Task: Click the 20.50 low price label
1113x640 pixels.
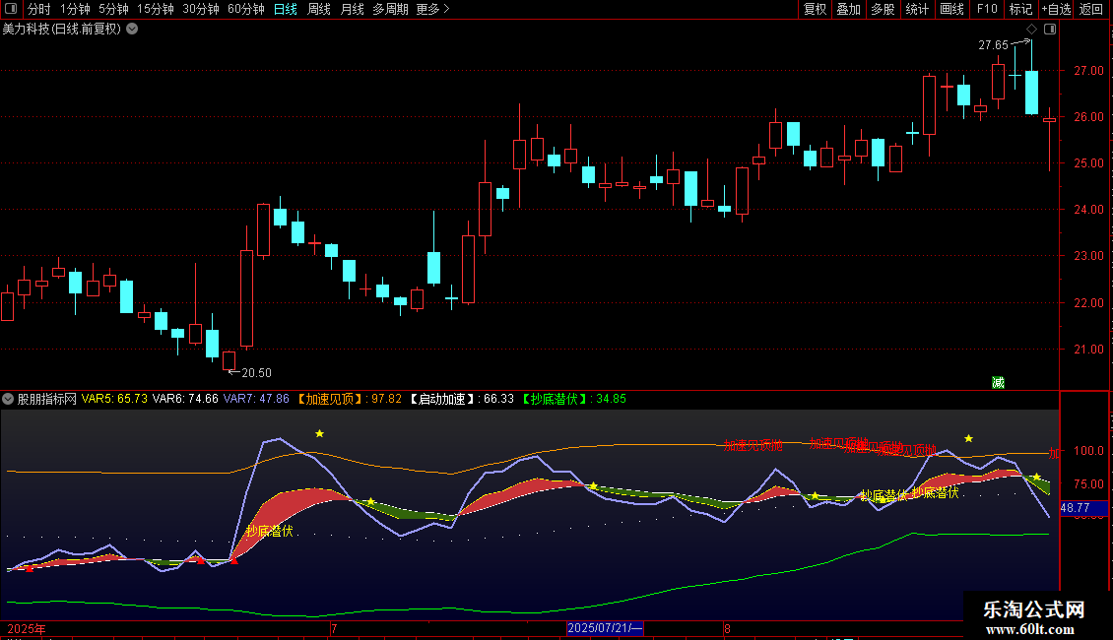Action: coord(256,372)
